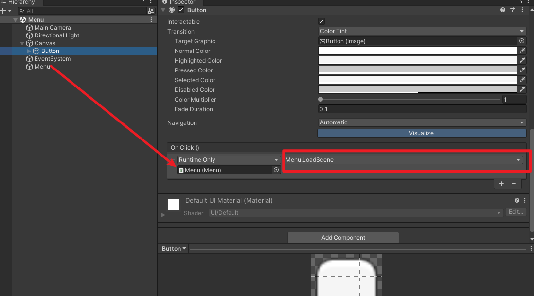Switch to the Inspector tab
The width and height of the screenshot is (534, 296).
(183, 2)
